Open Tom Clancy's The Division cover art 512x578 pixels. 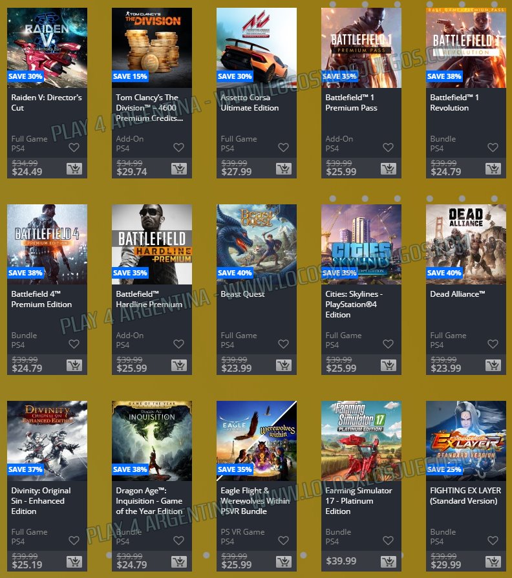pos(152,48)
